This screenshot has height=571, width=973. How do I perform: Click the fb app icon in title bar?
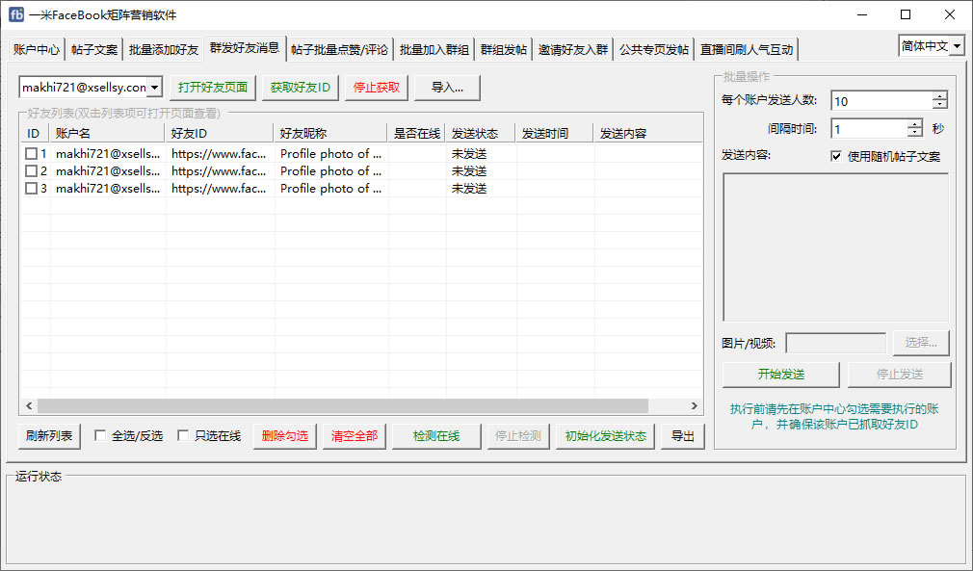point(16,14)
